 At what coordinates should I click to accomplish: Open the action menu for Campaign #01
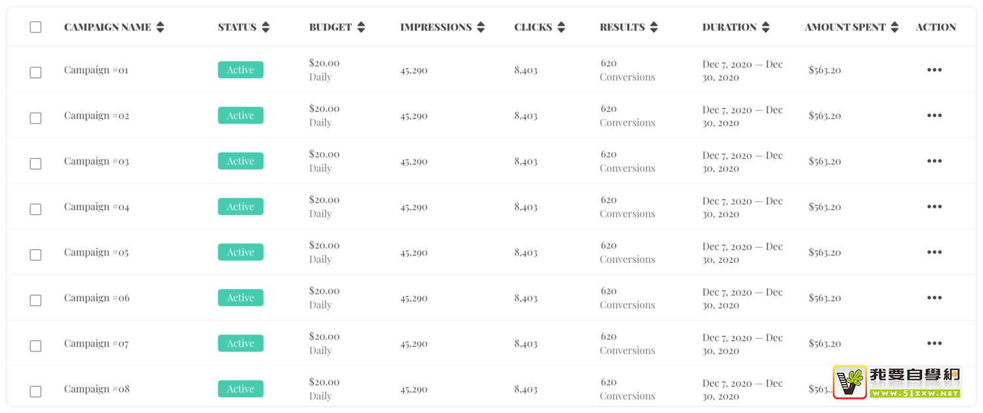[935, 70]
